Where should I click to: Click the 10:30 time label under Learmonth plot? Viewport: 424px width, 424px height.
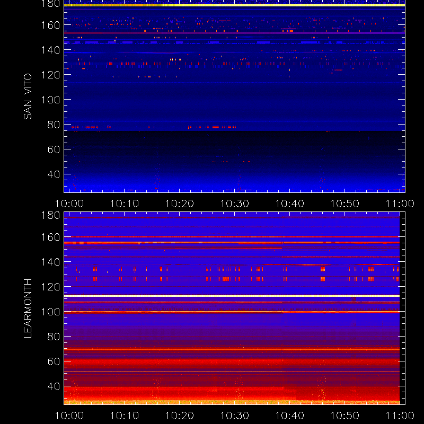point(235,416)
